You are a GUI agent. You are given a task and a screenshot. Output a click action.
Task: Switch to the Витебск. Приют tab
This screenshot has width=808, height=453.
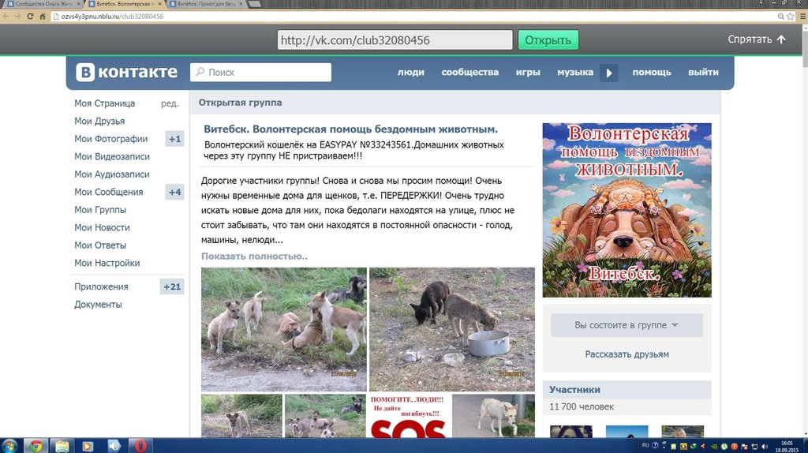[206, 4]
